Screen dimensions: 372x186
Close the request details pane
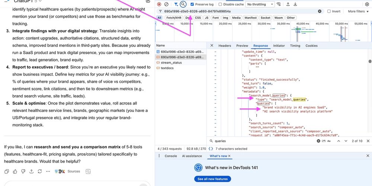click(212, 45)
